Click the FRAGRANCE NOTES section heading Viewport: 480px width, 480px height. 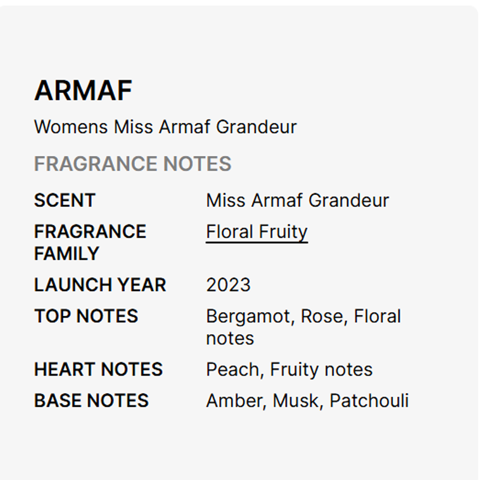tap(133, 164)
